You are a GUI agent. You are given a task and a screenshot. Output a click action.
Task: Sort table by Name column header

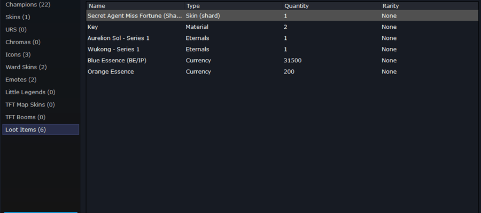click(135, 6)
